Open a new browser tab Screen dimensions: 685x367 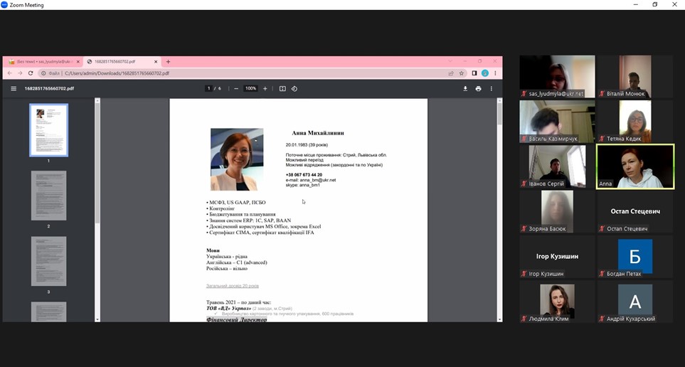[x=168, y=62]
